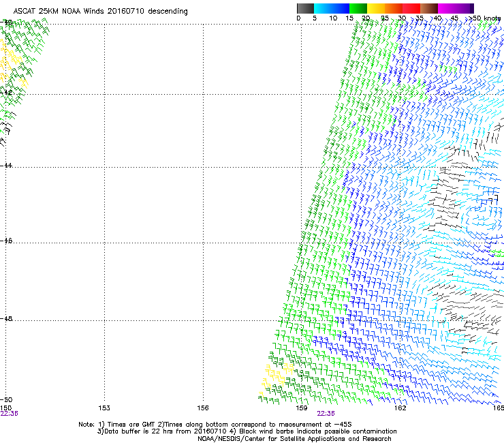This screenshot has width=504, height=443.
Task: Select the brown 35-40 knots color segment
Action: click(429, 8)
